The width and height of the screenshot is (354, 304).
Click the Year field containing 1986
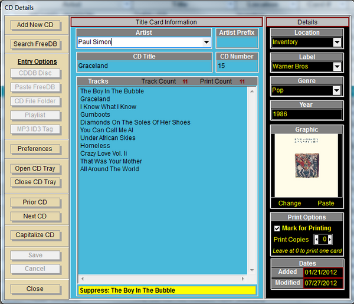coord(306,115)
